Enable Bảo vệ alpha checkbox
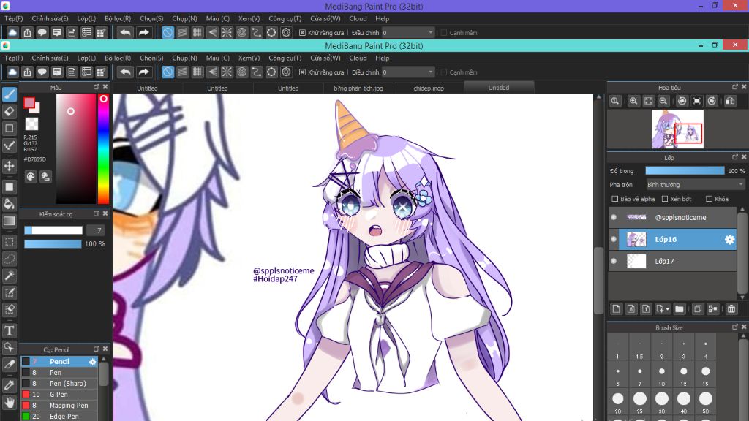749x421 pixels. click(614, 199)
